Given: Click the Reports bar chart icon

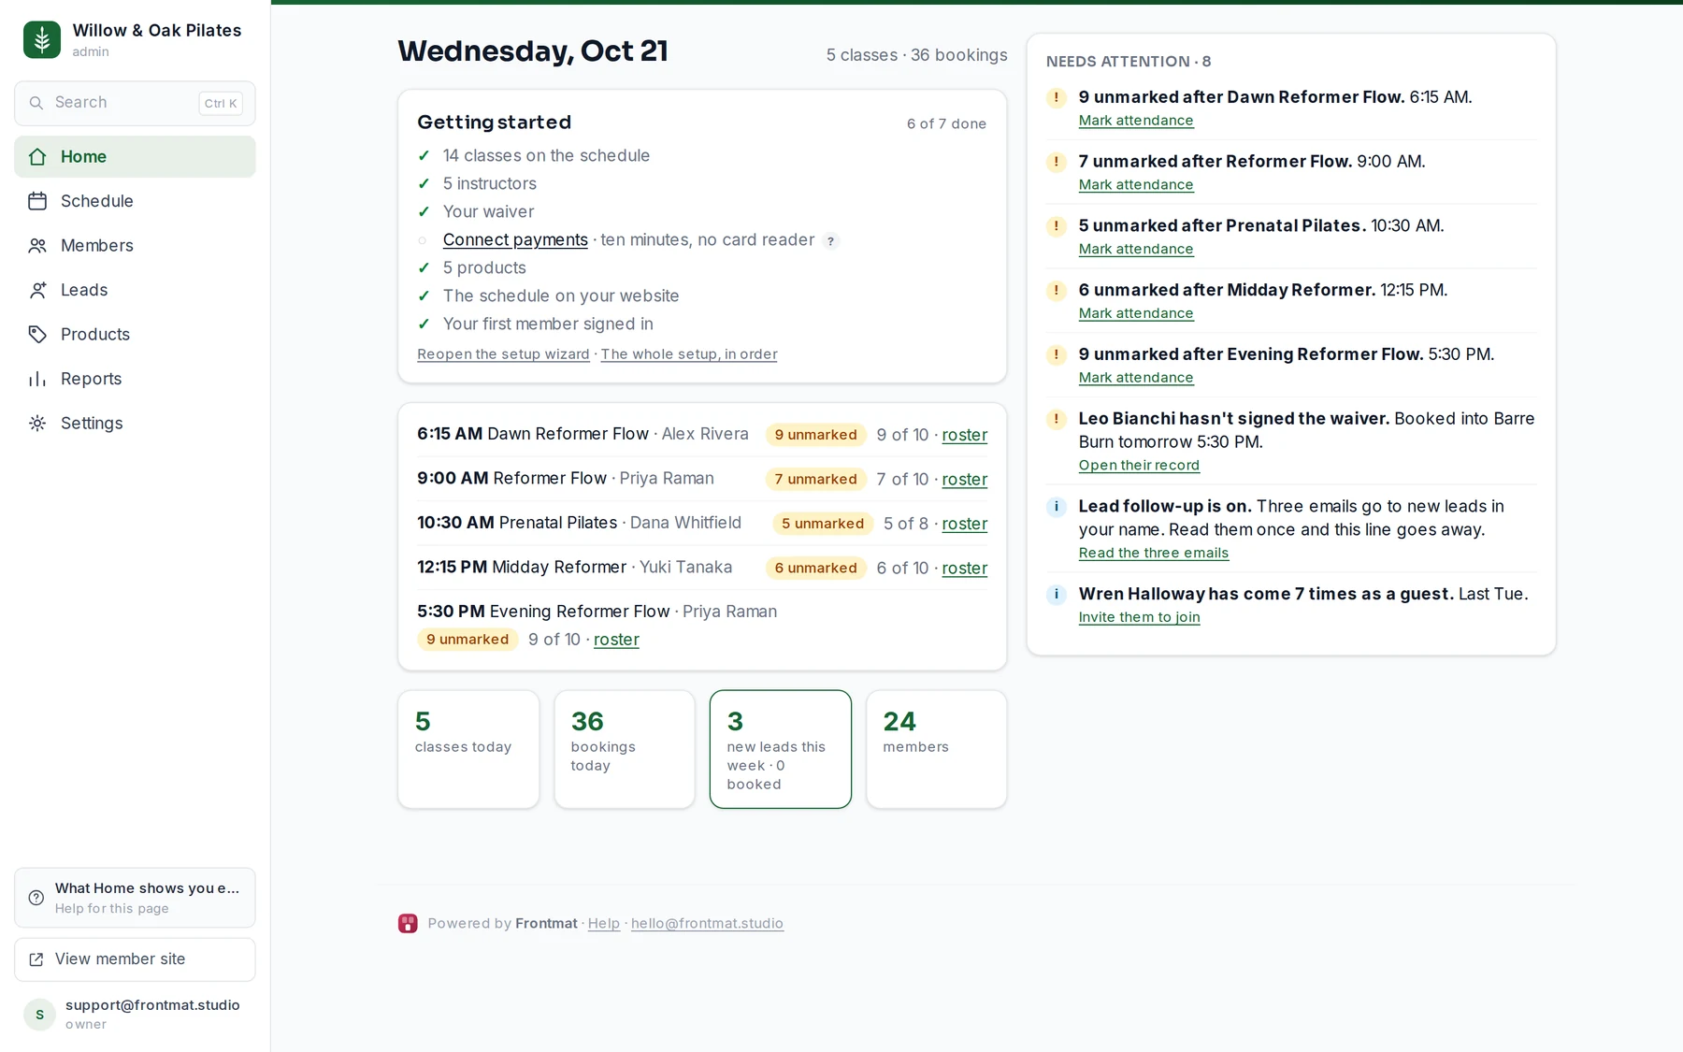Looking at the screenshot, I should point(37,379).
